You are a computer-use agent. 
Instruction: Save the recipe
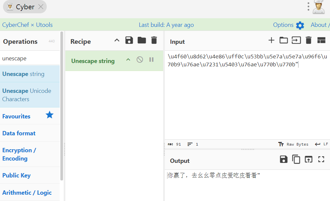[129, 40]
